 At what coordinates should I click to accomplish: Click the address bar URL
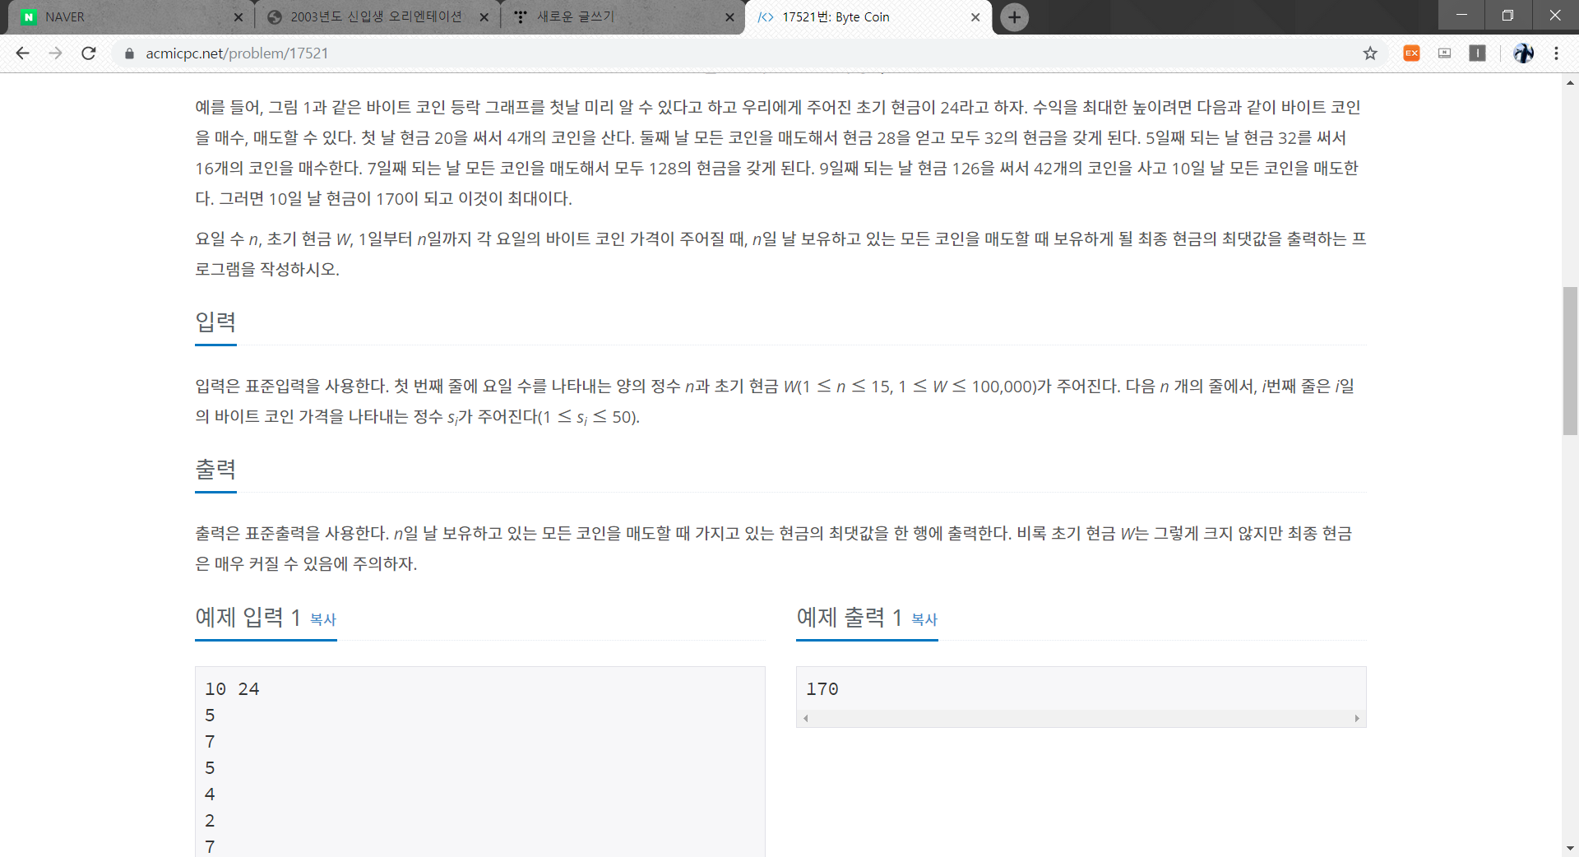tap(237, 53)
